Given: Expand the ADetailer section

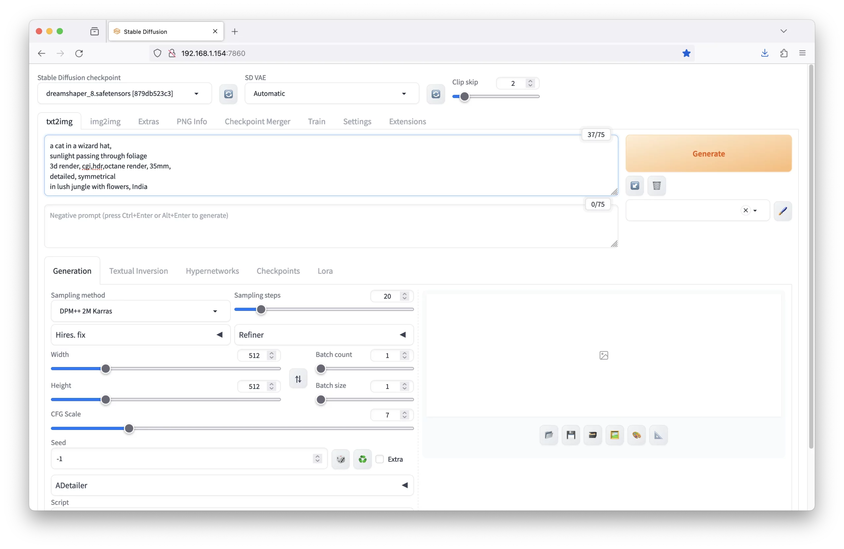Looking at the screenshot, I should (232, 485).
